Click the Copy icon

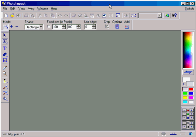click(46, 15)
